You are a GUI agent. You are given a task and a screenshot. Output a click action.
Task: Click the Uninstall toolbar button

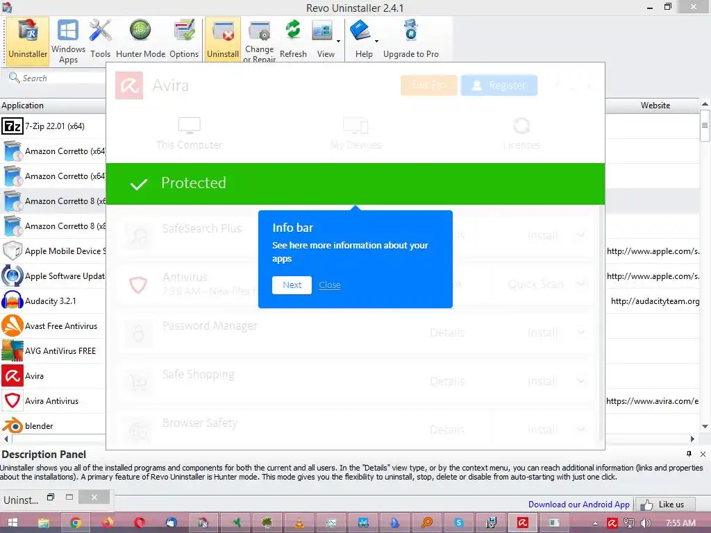(x=223, y=40)
